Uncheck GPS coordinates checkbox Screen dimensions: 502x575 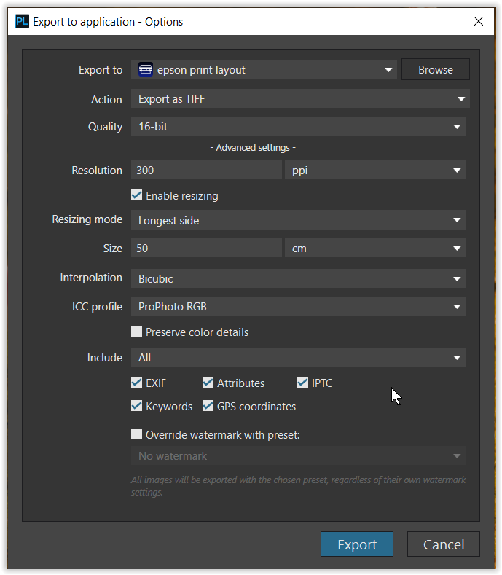[208, 406]
